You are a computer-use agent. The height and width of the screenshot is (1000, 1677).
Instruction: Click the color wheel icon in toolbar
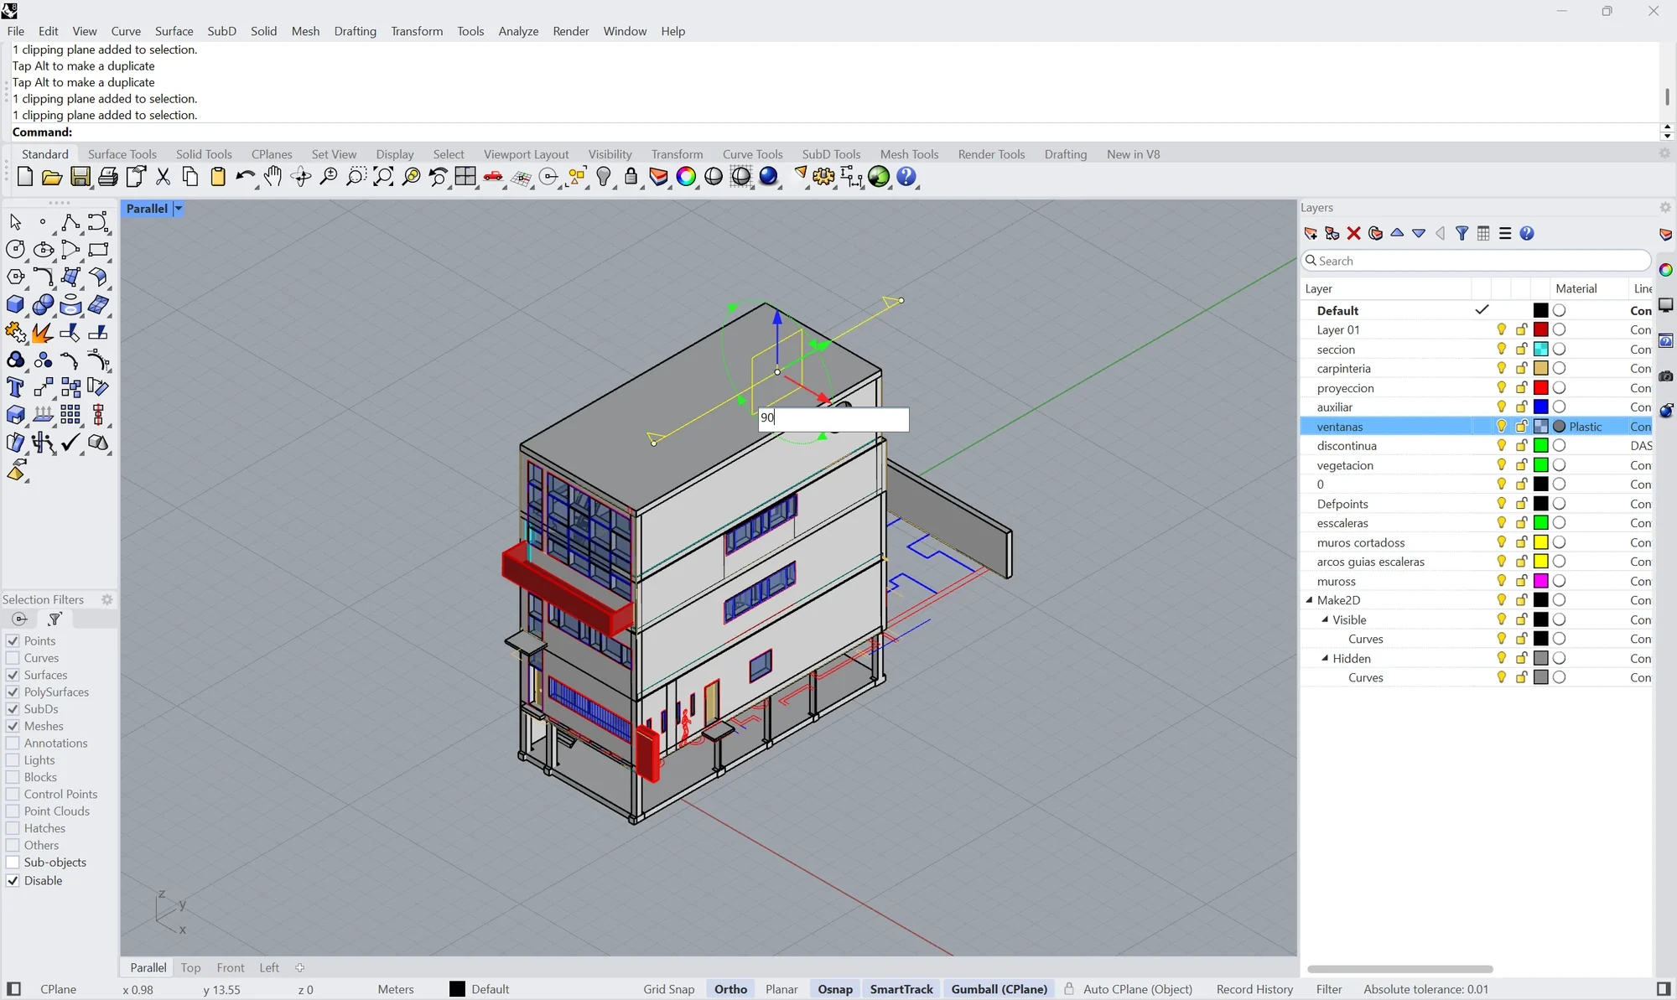coord(686,177)
